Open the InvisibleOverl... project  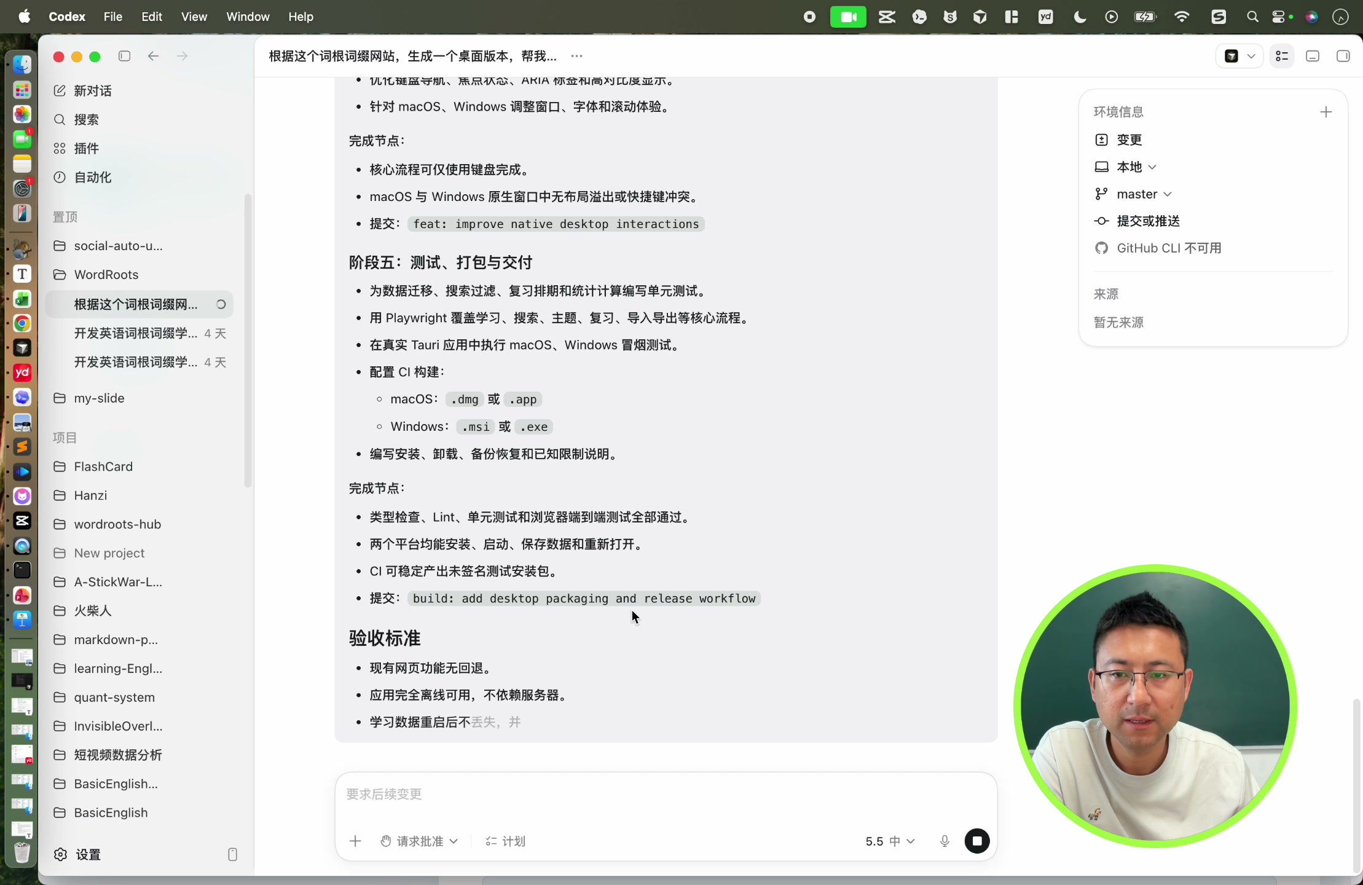point(139,726)
